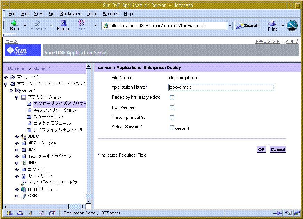Screen dimensions: 303x219
Task: Click the コネクタモジュール folder icon
Action: point(29,123)
